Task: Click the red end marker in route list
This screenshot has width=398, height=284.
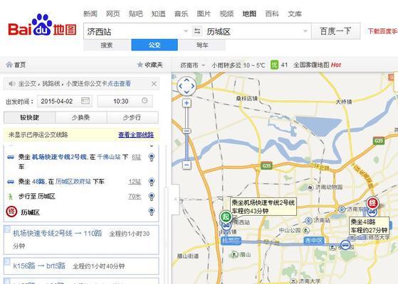Action: click(11, 212)
